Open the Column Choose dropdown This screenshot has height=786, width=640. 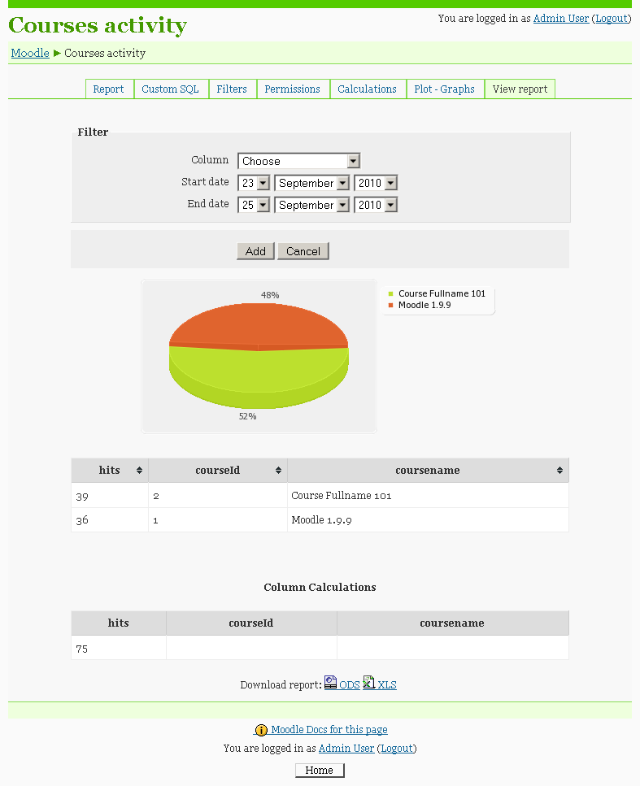(298, 161)
